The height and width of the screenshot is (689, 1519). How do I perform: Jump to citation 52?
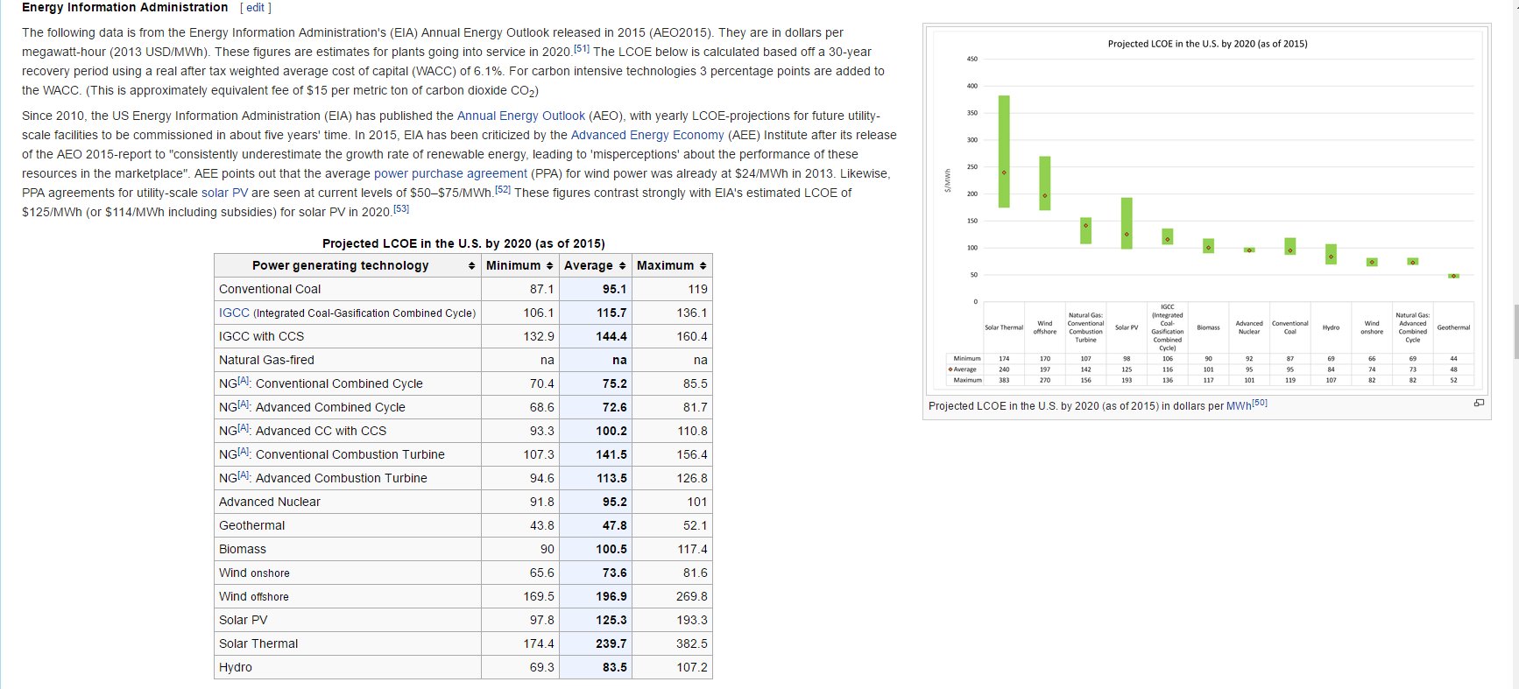tap(503, 189)
